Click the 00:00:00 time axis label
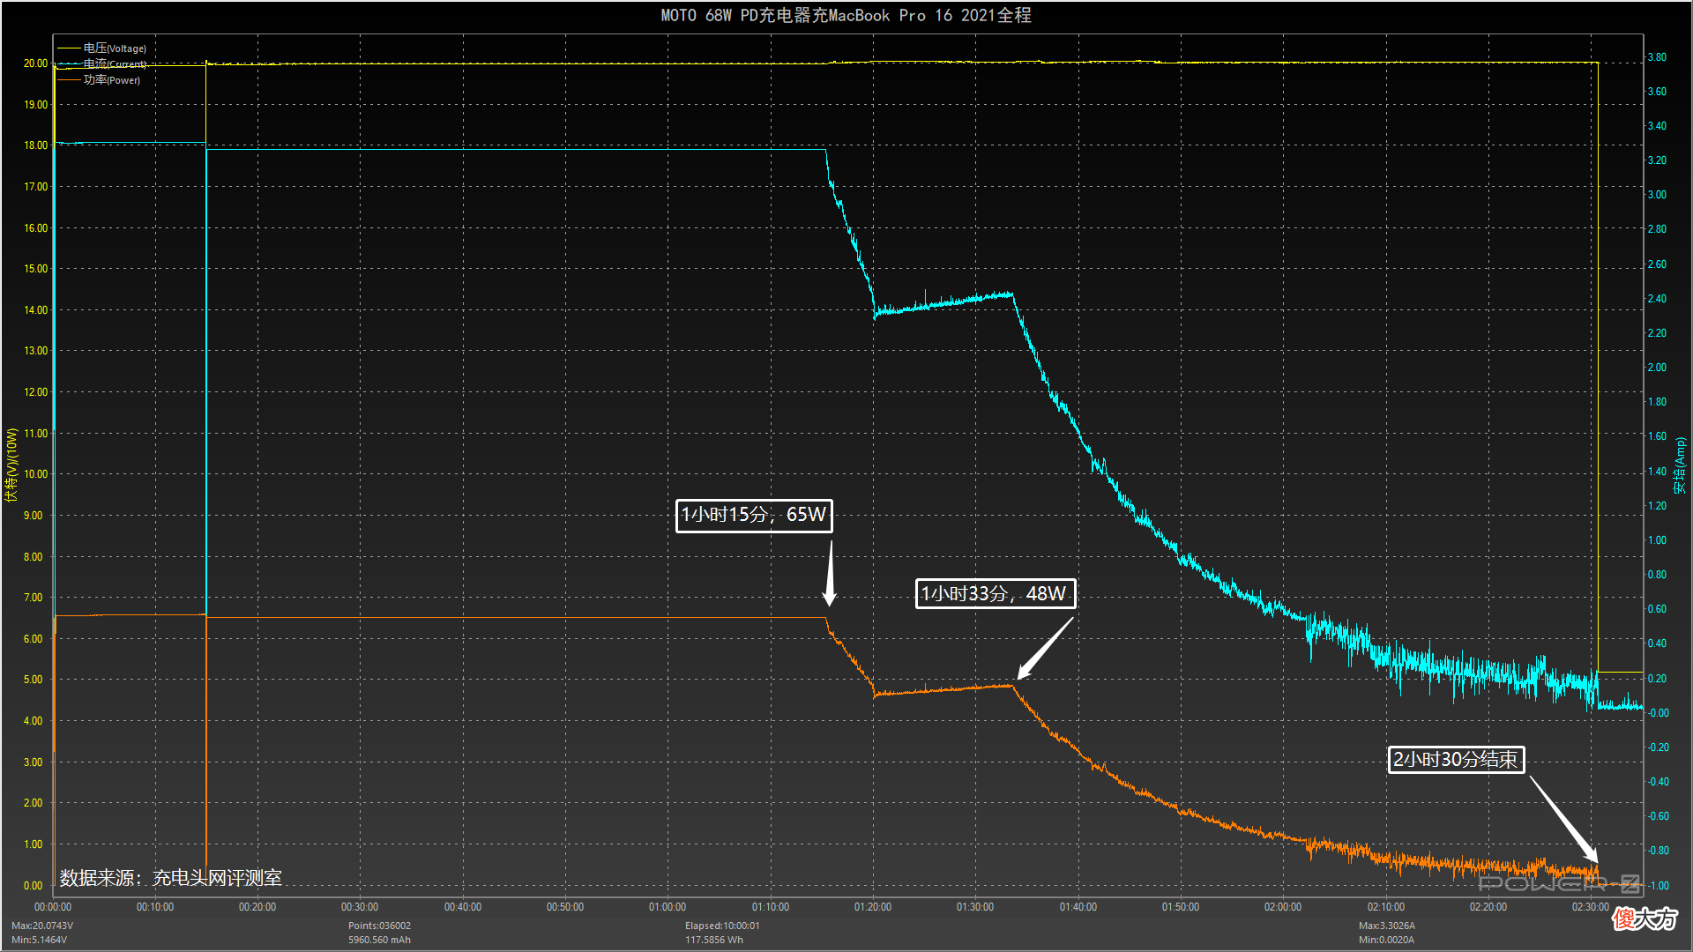This screenshot has width=1693, height=952. 53,907
